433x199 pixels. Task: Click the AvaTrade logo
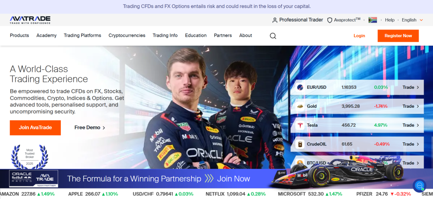30,20
